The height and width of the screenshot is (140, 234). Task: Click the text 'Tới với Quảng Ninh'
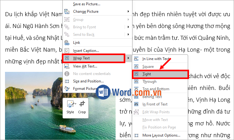pyautogui.click(x=205, y=38)
